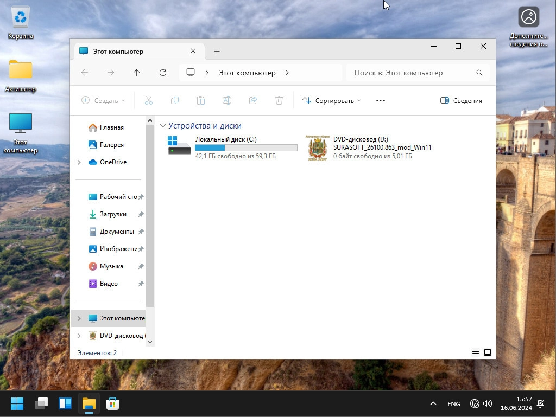
Task: Expand OneDrive in navigation pane
Action: (79, 162)
